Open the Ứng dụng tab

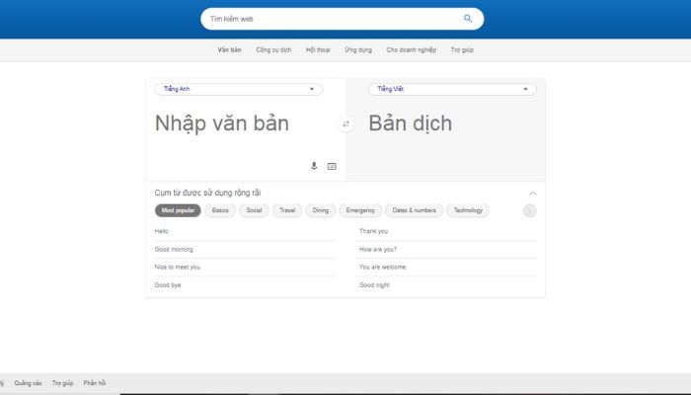358,49
